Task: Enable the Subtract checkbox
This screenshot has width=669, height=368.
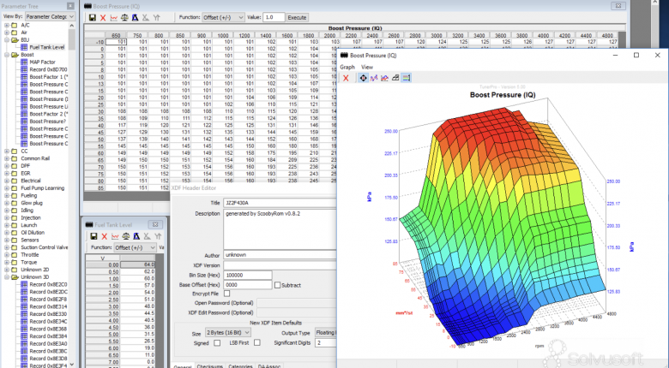Action: point(277,285)
